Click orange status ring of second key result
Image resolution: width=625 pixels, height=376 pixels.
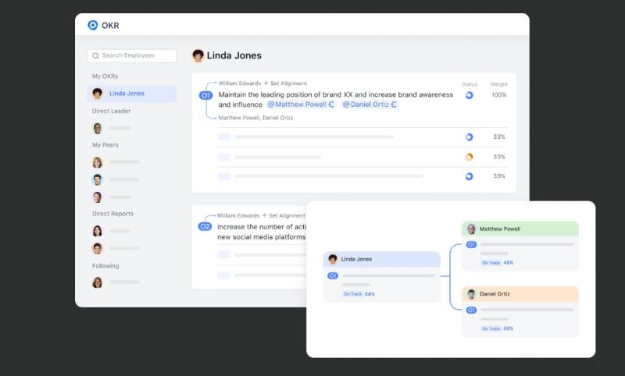470,157
